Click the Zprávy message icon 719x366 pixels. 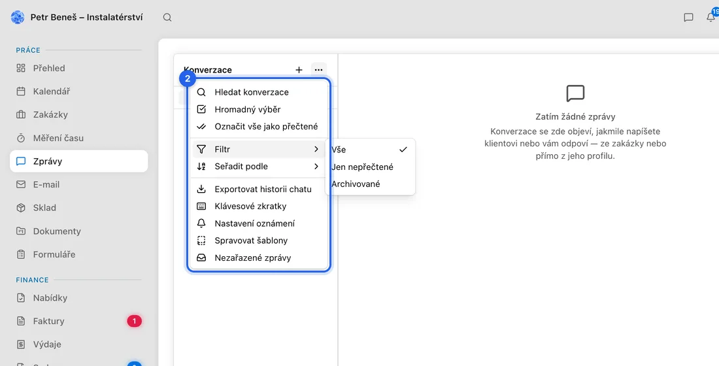21,161
